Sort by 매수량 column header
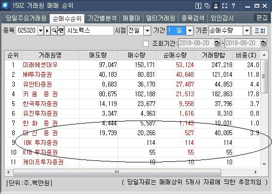The width and height of the screenshot is (272, 194). pos(136,55)
